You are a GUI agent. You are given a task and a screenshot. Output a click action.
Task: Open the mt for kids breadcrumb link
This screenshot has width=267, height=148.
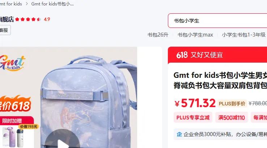point(11,4)
